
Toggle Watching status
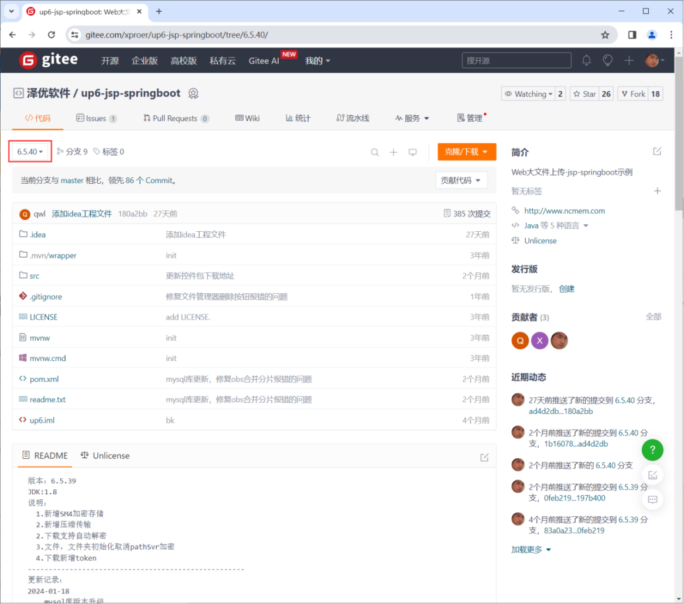coord(529,93)
